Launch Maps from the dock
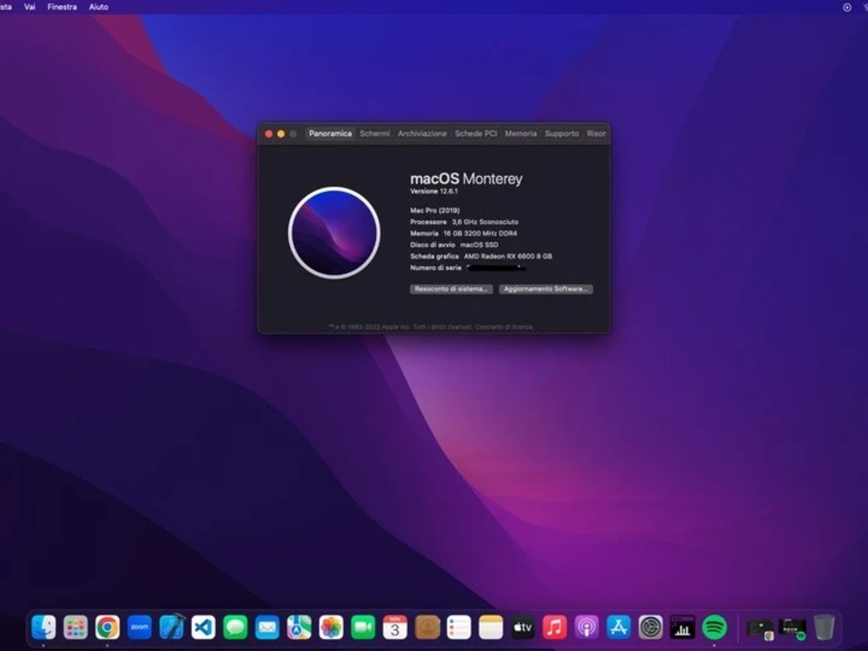Viewport: 868px width, 651px height. tap(299, 628)
